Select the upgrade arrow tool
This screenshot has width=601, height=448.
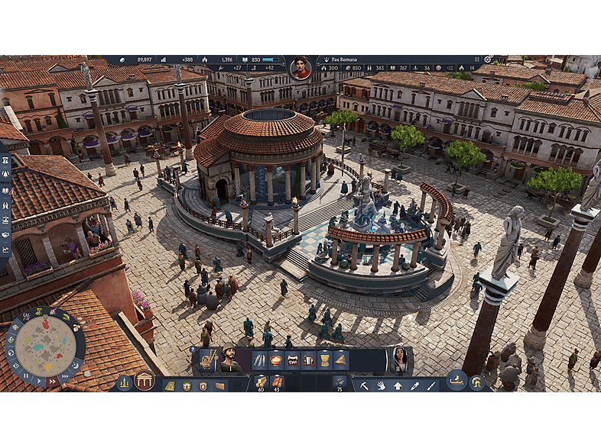pos(398,386)
